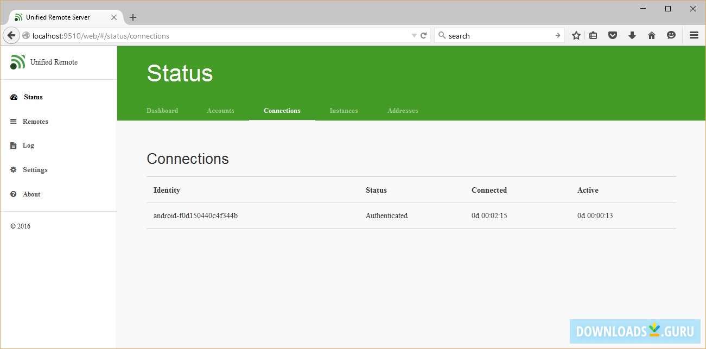706x349 pixels.
Task: Click the smiley face toolbar icon
Action: (671, 35)
